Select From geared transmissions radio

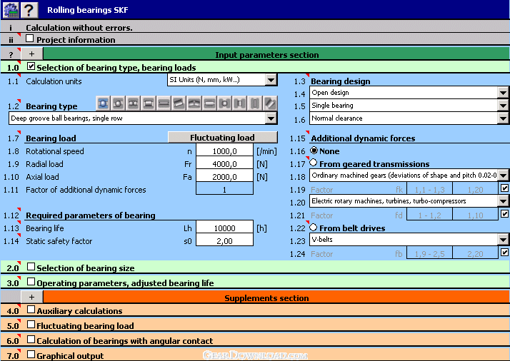[x=314, y=163]
